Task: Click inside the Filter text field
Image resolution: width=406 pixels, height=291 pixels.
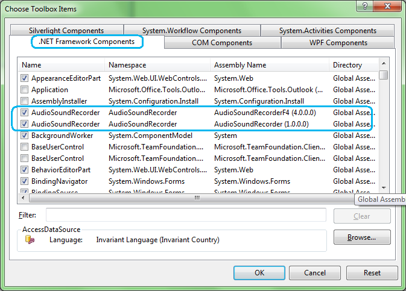Action: coord(186,215)
